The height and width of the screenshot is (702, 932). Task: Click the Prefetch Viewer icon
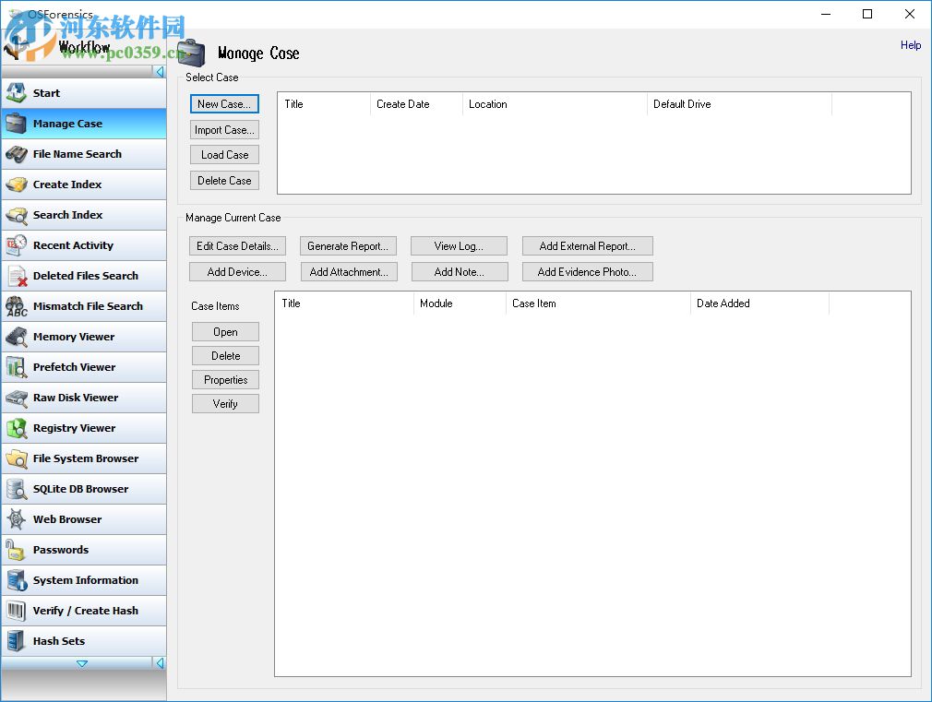[x=16, y=367]
